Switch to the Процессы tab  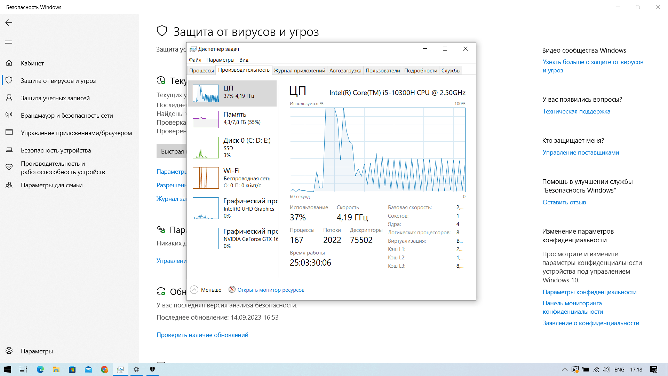(201, 70)
